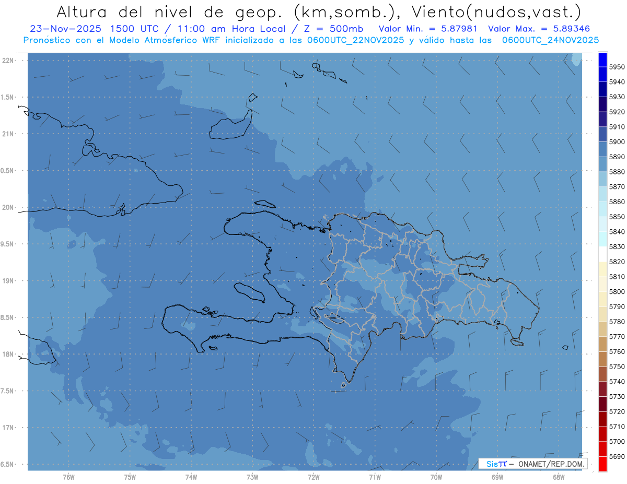Click the '22N' latitude label
Screen dimensions: 627x484
click(x=8, y=61)
